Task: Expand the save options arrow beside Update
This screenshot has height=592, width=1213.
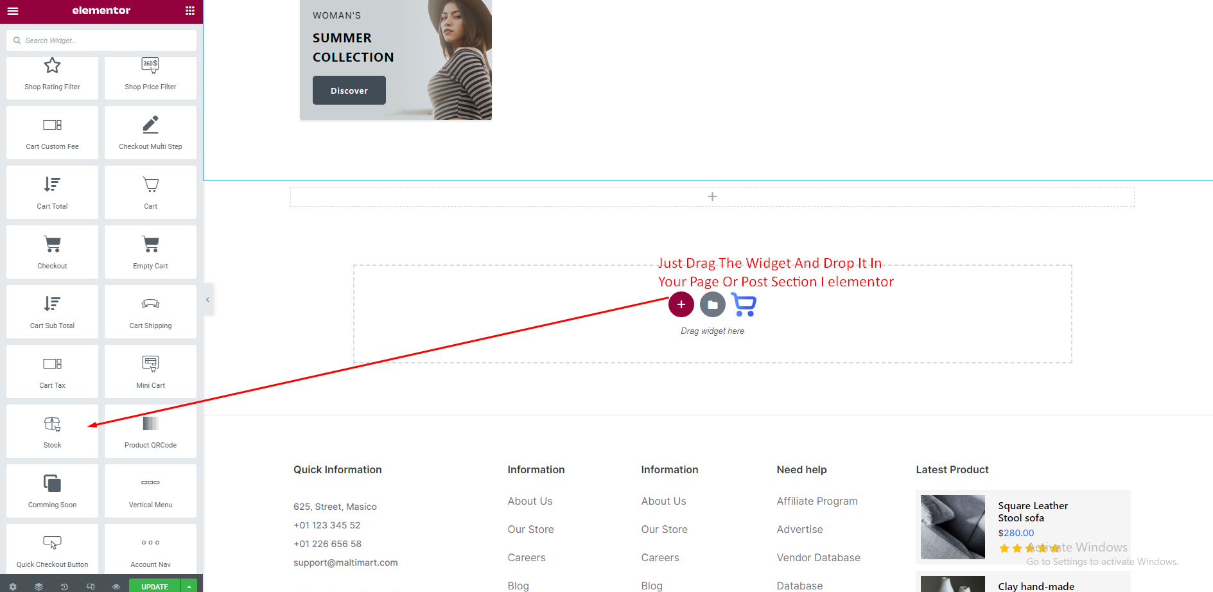Action: 189,586
